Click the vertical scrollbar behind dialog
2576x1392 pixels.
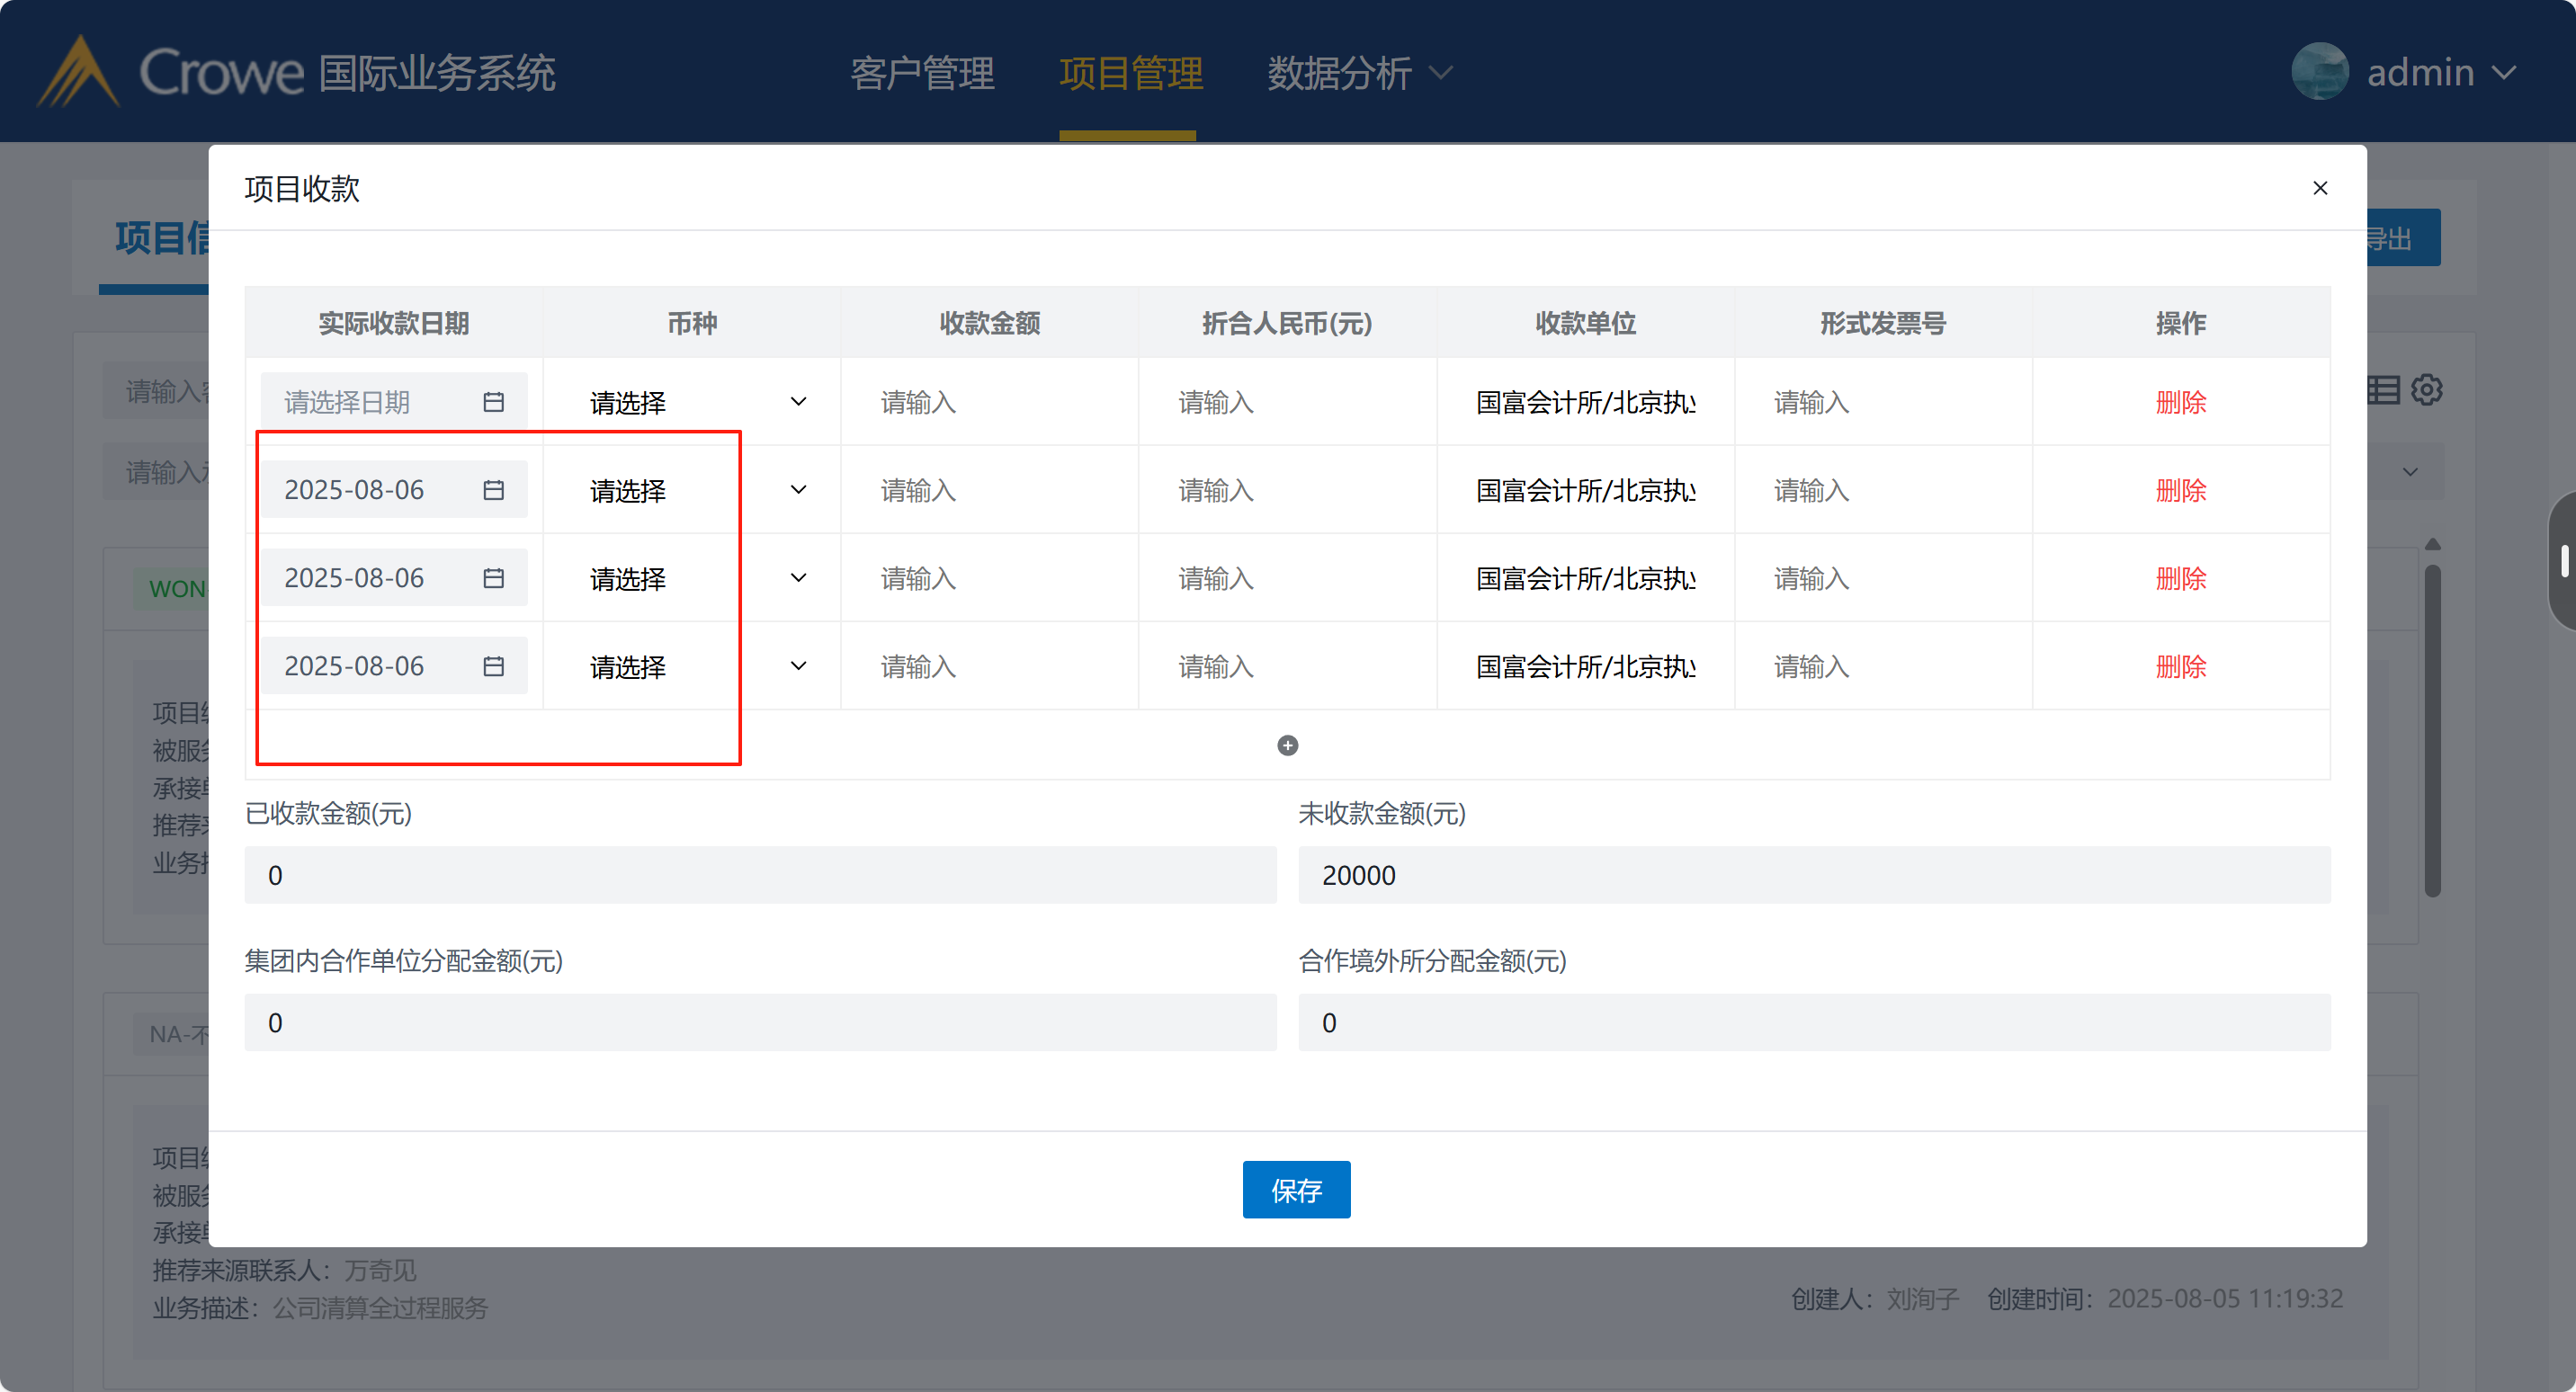2433,730
